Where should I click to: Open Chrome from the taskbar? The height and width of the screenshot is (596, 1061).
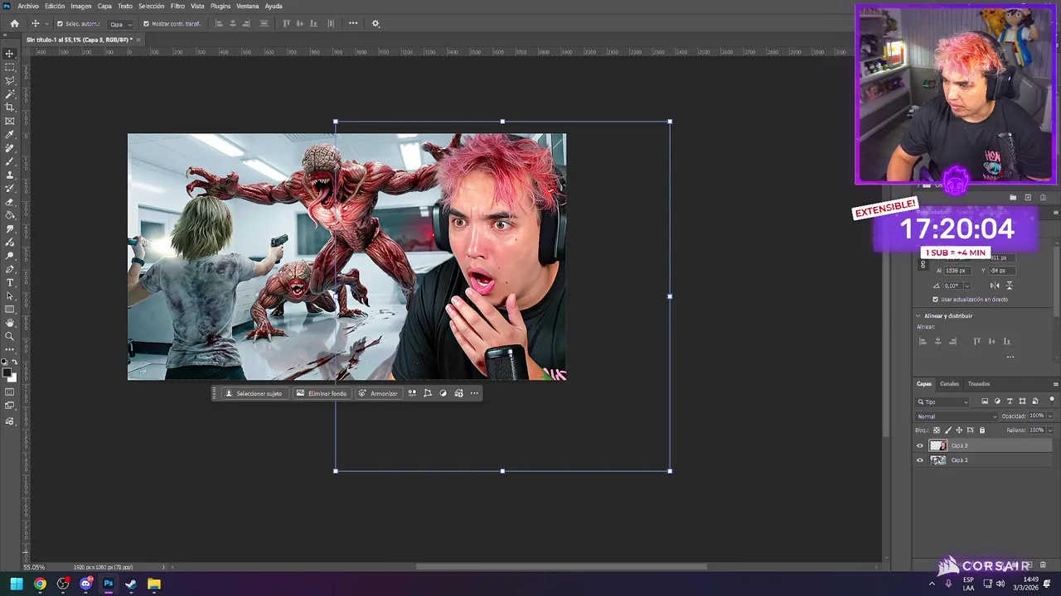(x=40, y=584)
